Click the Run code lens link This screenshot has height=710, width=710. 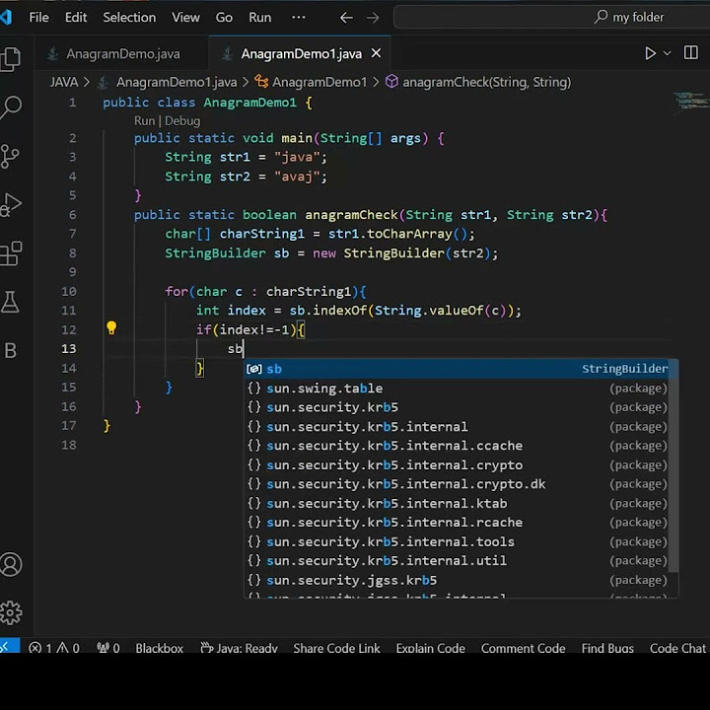coord(144,121)
